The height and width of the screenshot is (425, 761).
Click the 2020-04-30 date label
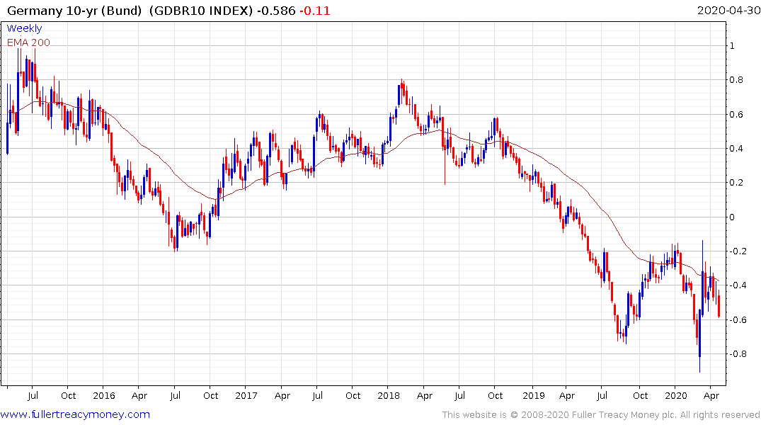point(728,11)
